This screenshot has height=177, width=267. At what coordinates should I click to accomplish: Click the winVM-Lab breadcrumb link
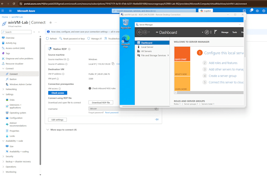point(17,17)
